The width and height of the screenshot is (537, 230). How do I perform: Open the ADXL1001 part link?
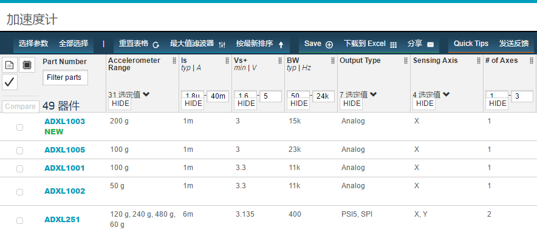pos(64,168)
